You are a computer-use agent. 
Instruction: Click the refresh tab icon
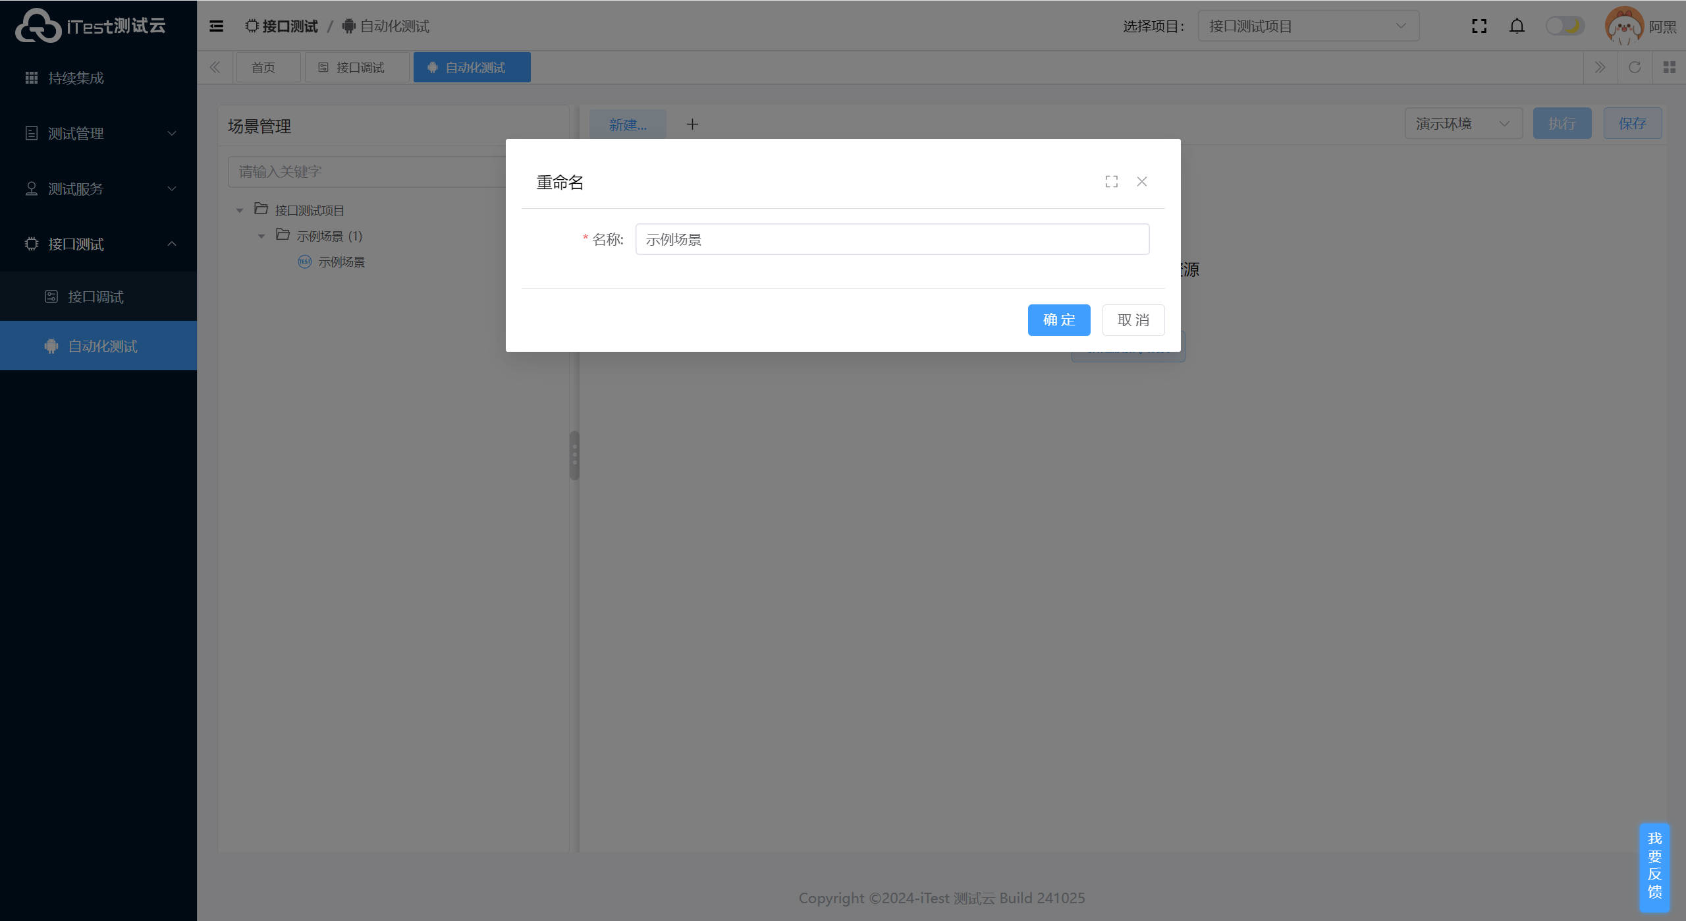[x=1635, y=67]
